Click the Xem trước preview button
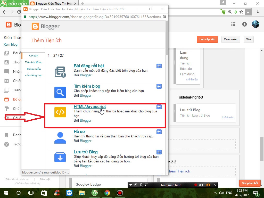The height and width of the screenshot is (198, 264). click(230, 39)
